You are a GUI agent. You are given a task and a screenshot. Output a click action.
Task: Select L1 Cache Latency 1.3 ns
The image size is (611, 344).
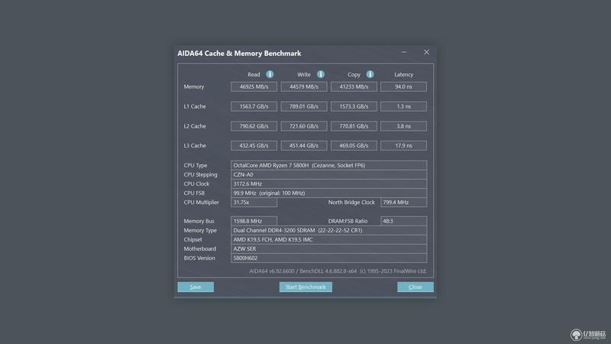point(404,106)
